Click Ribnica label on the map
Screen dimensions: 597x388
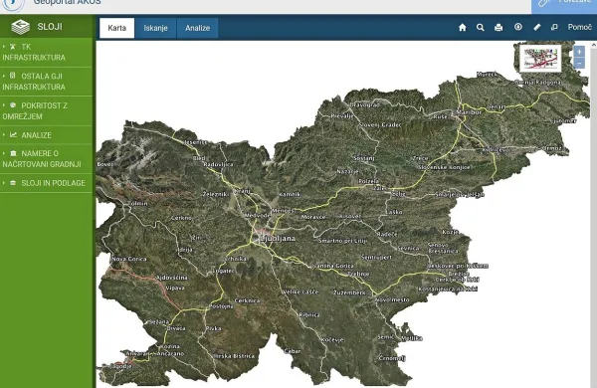[x=309, y=315]
